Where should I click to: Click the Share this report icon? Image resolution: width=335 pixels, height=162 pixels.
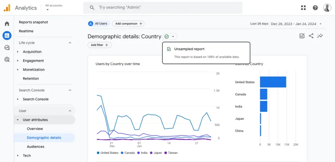[x=311, y=36]
